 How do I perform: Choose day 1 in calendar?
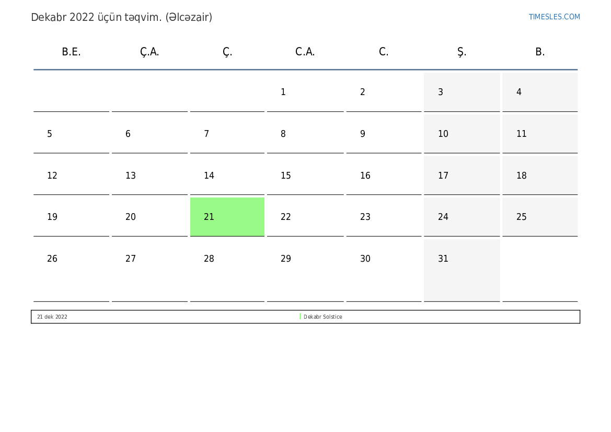(x=305, y=92)
